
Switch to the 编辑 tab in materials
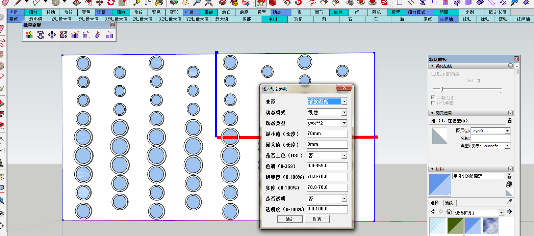coord(449,203)
